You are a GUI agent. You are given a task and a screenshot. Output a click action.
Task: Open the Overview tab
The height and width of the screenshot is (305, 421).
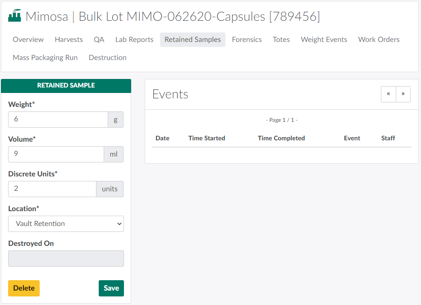28,40
